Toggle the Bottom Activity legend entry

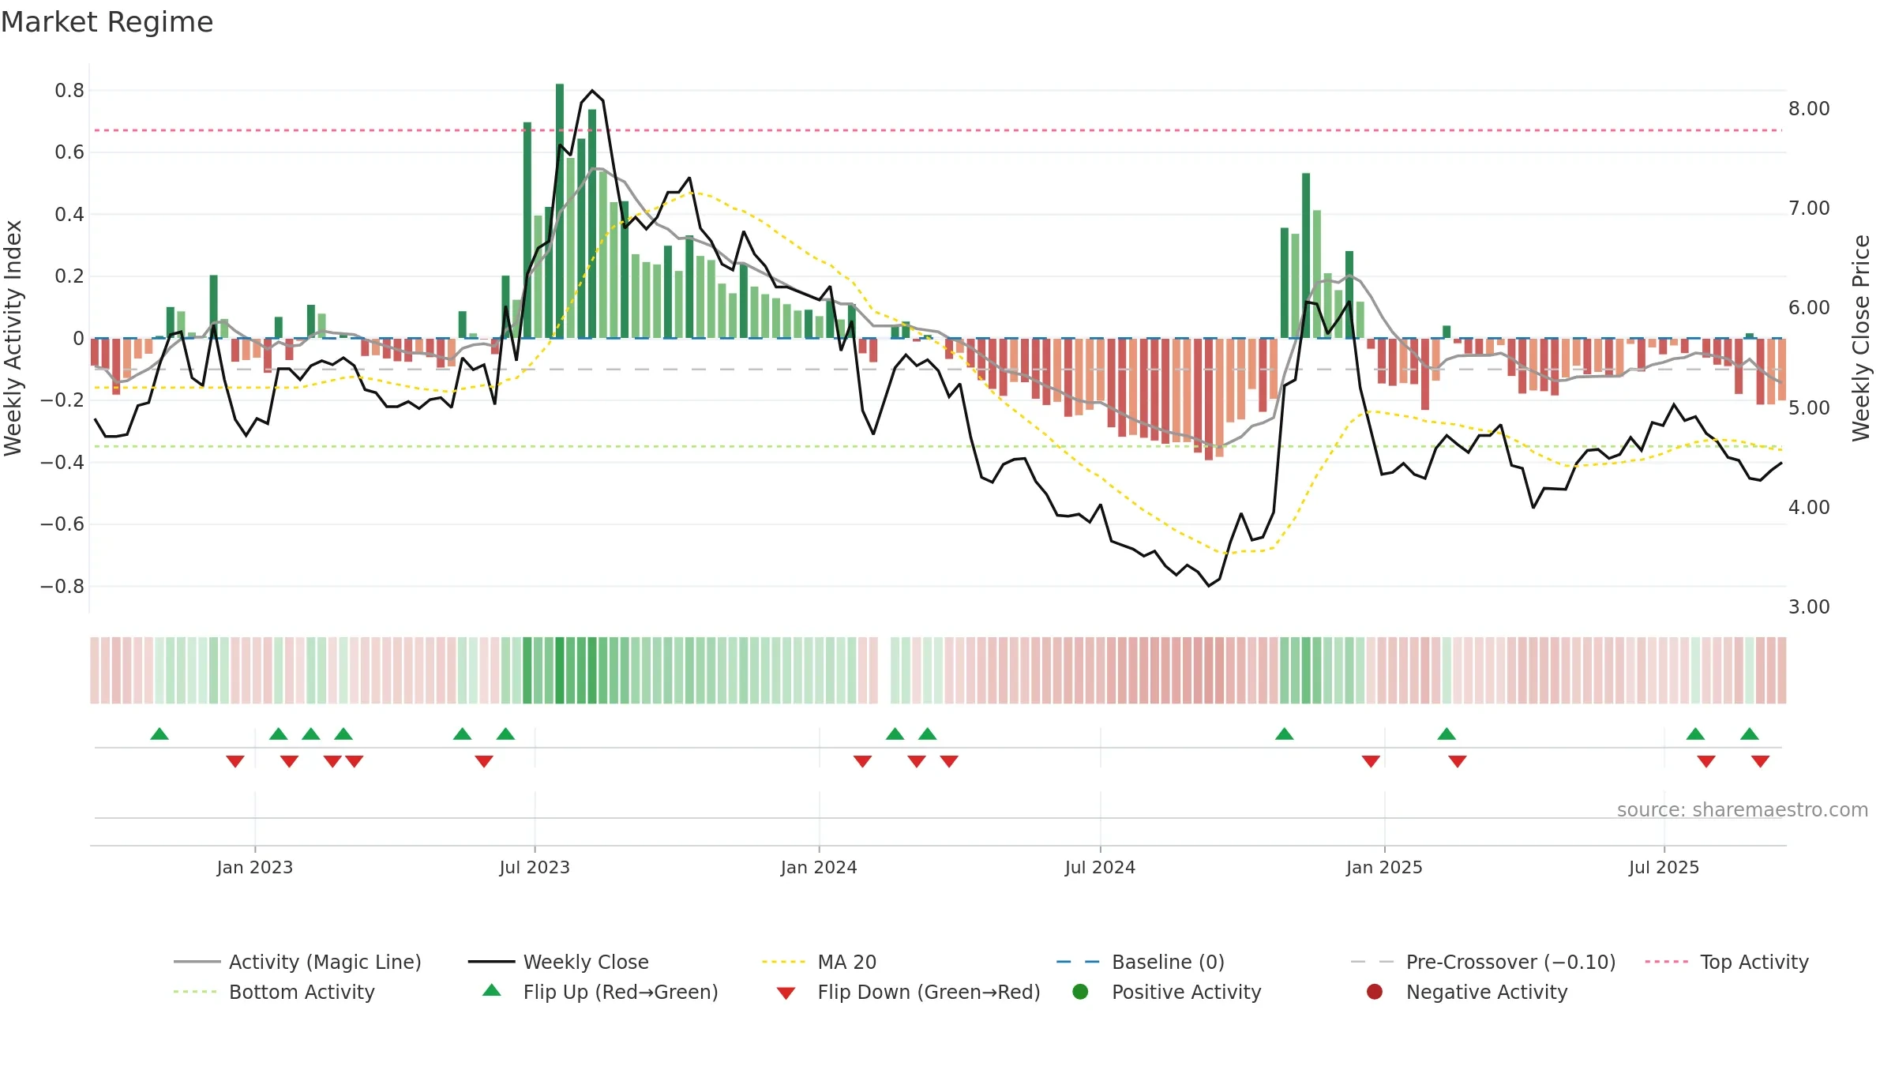pyautogui.click(x=274, y=992)
